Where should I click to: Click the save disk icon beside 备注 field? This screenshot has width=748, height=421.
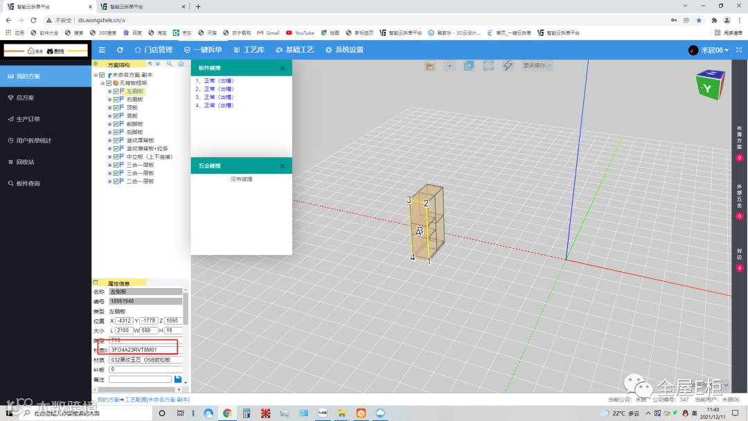(178, 379)
